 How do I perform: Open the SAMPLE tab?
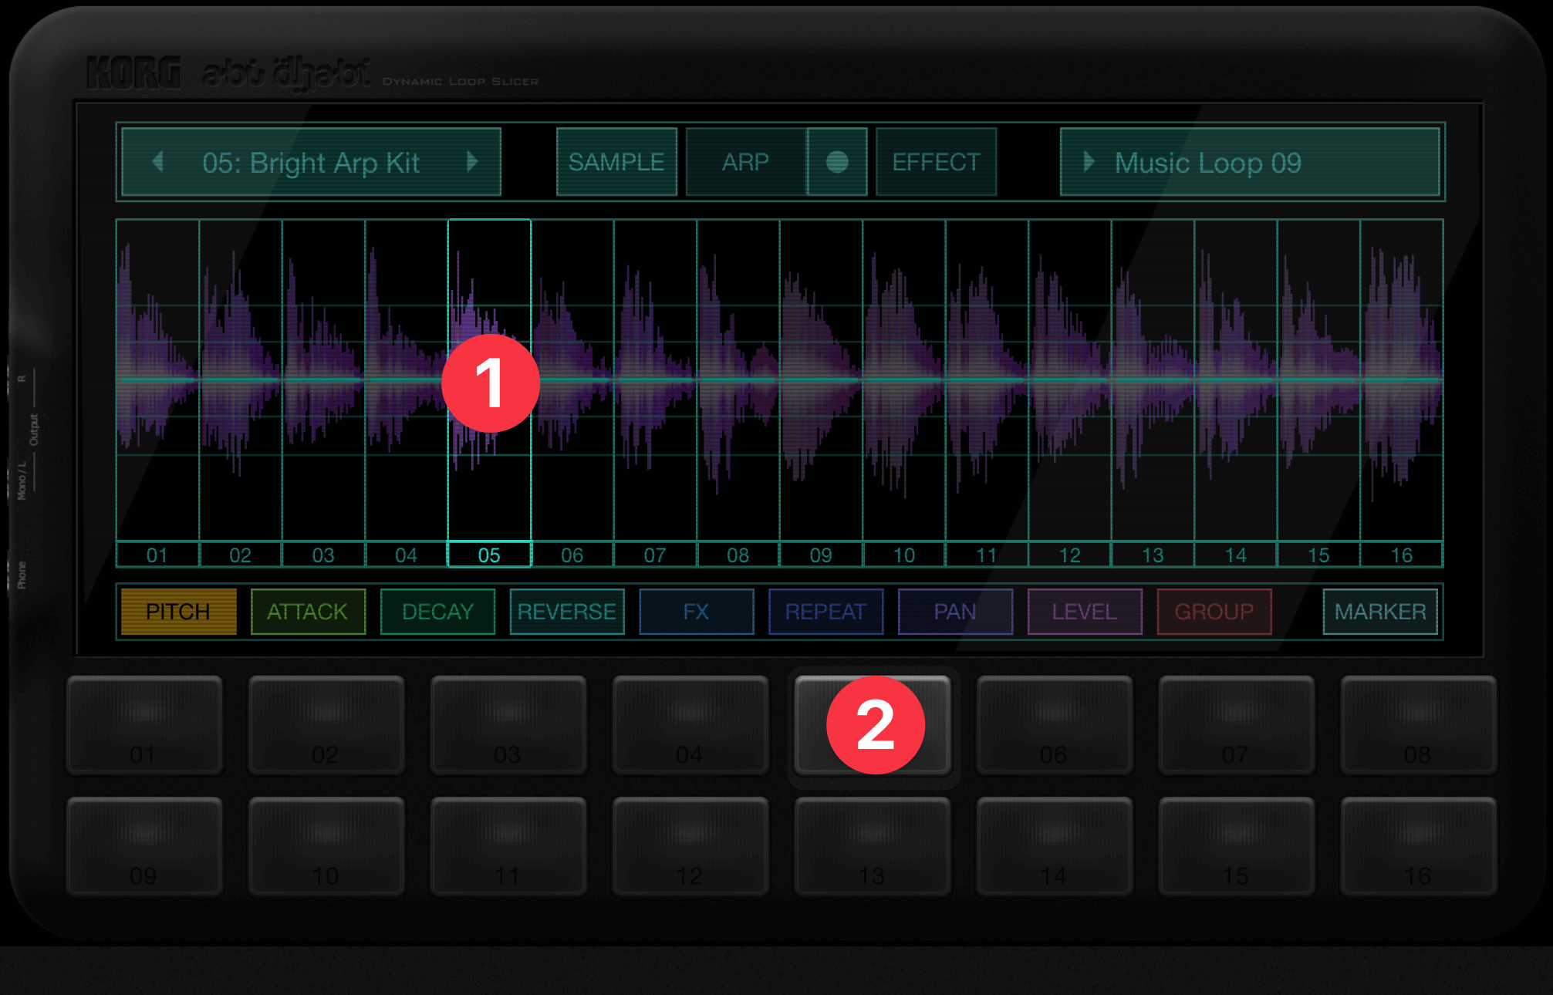pos(616,162)
